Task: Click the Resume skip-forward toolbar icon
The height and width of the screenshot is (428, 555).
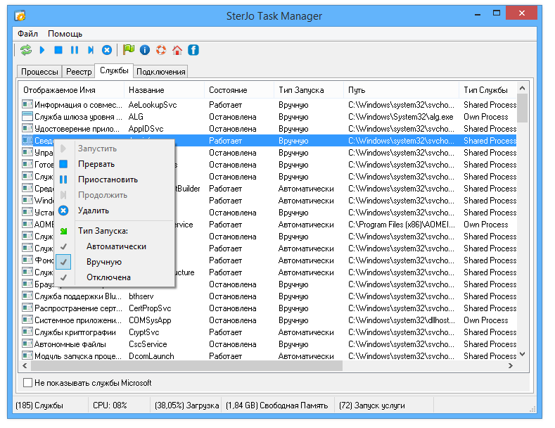Action: tap(91, 50)
